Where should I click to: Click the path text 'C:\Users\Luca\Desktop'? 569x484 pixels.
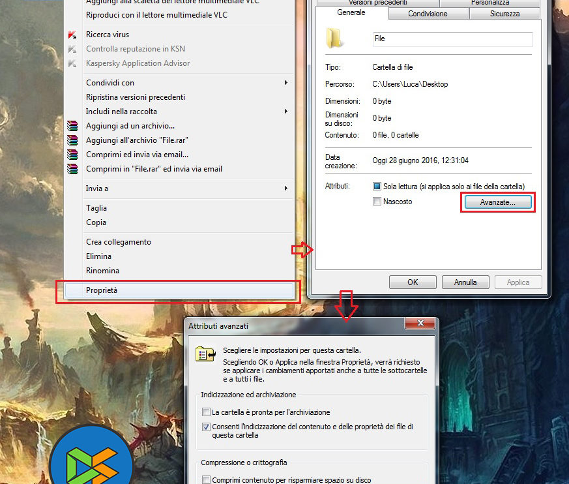(x=410, y=84)
